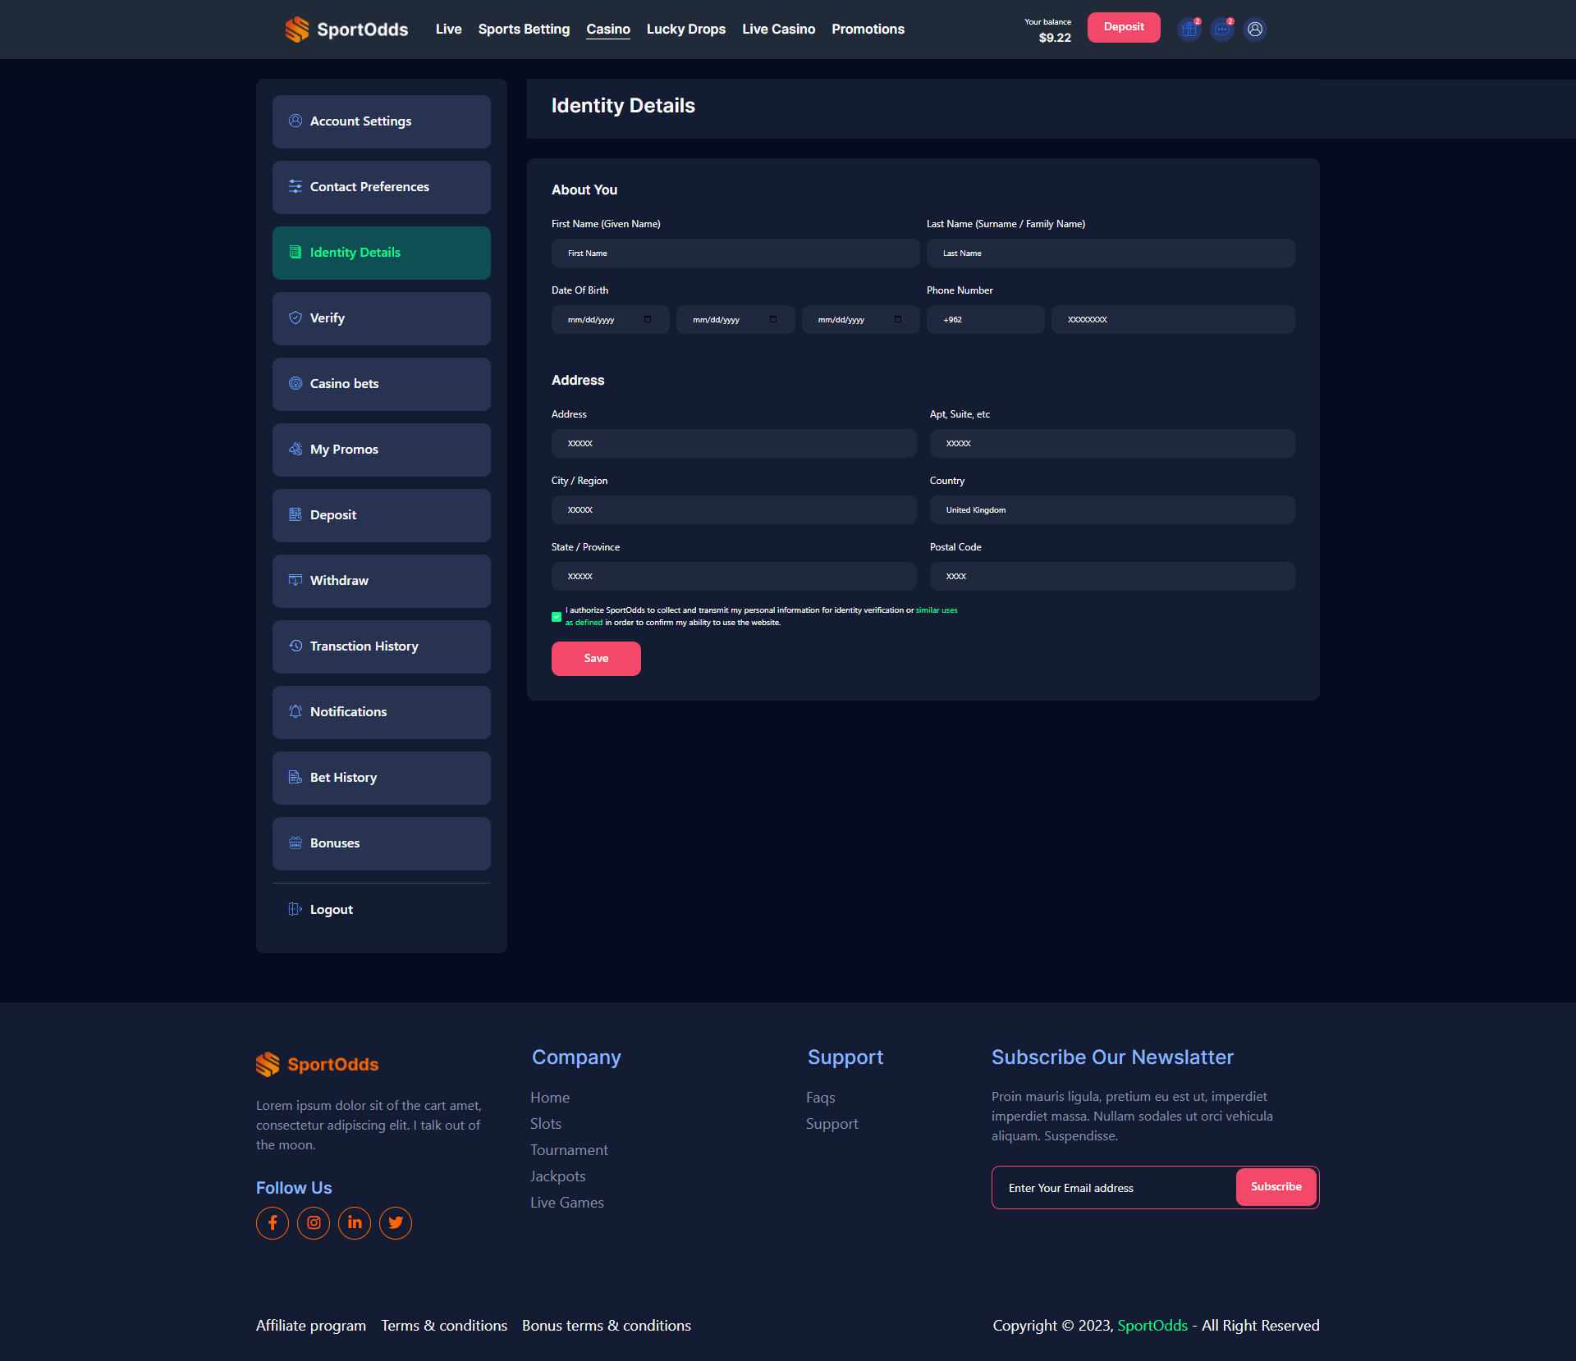
Task: Open the Instagram social icon
Action: 314,1223
